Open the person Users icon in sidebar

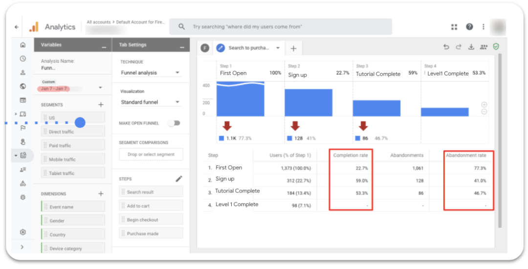23,72
